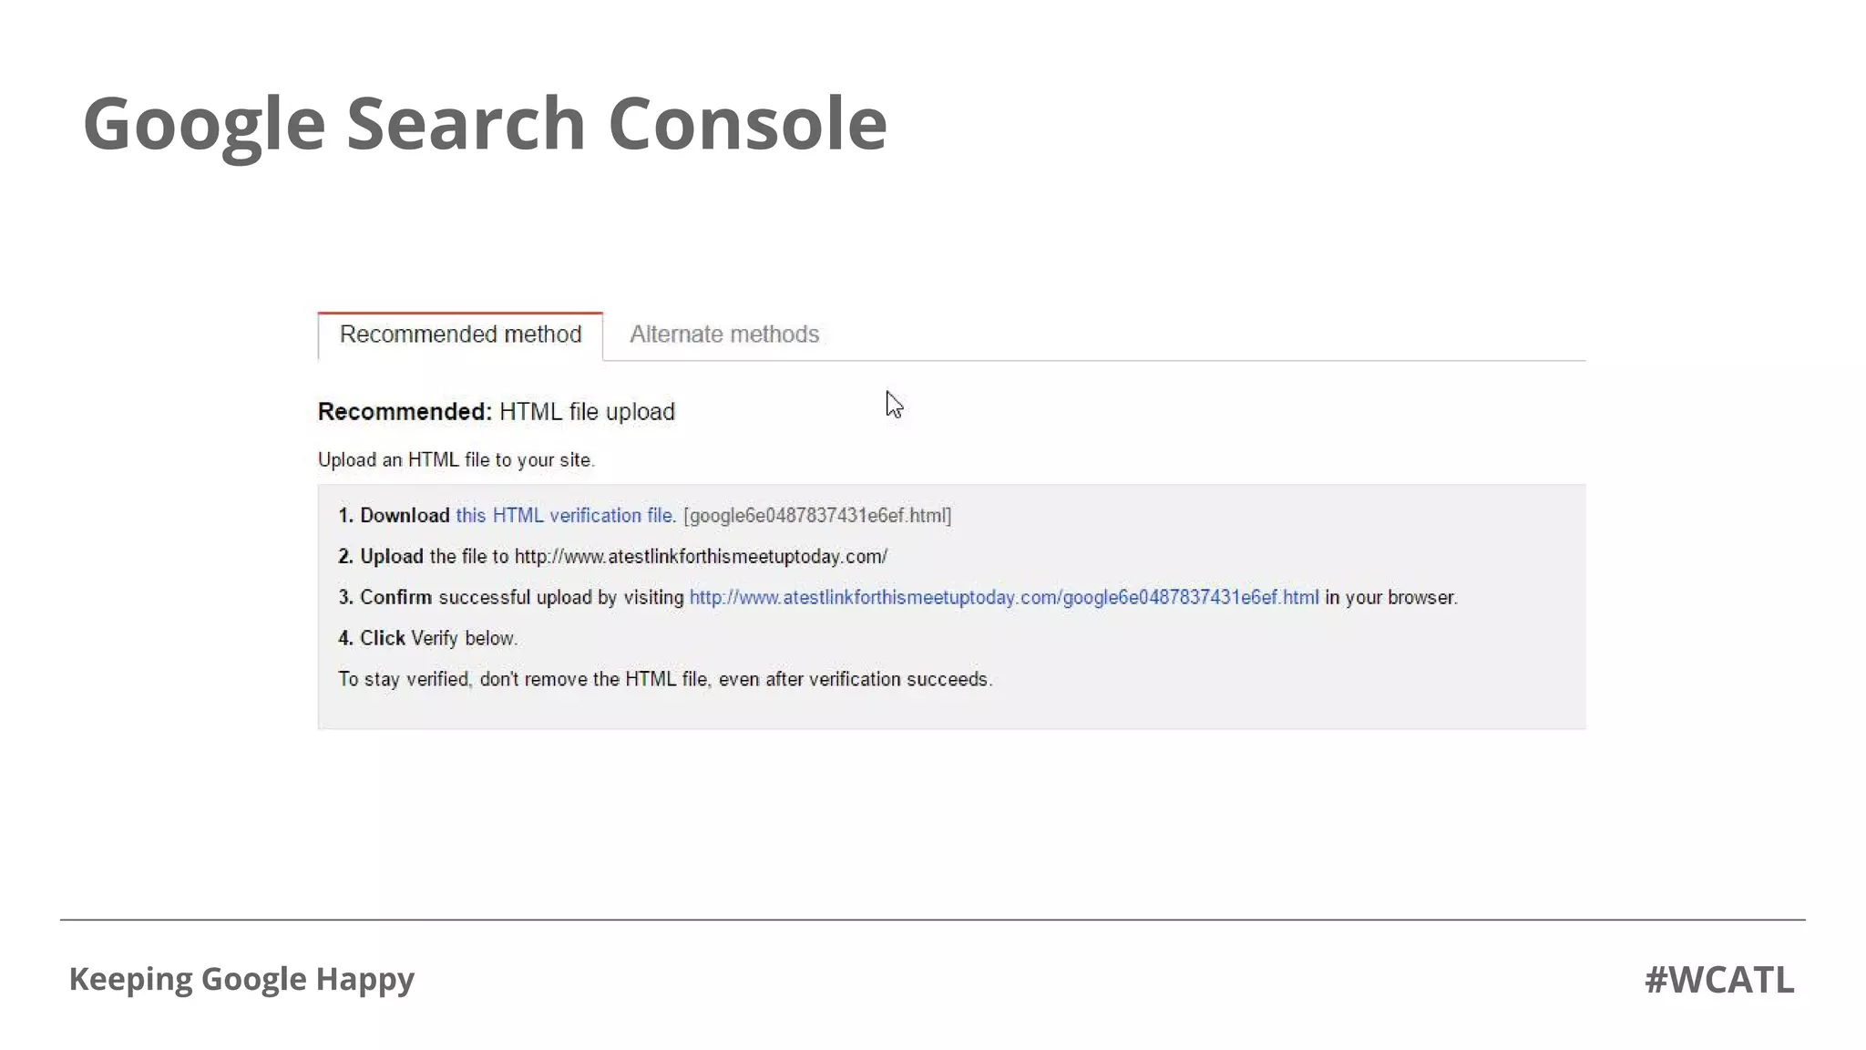
Task: Open the Alternate methods tab
Action: [724, 335]
